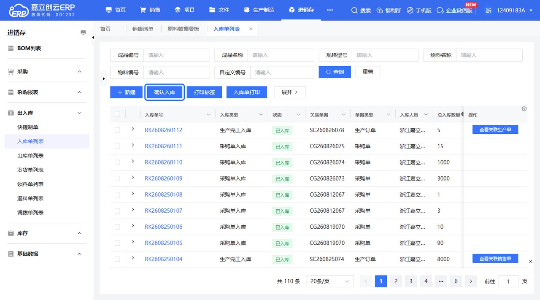
Task: Click the 成品编号 input field
Action: tap(176, 55)
